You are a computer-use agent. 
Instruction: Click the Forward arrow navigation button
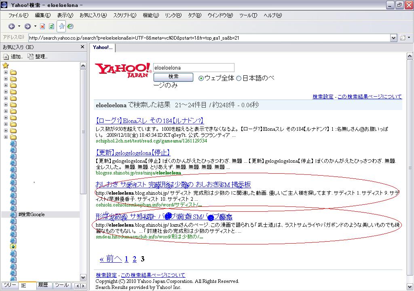coord(27,26)
